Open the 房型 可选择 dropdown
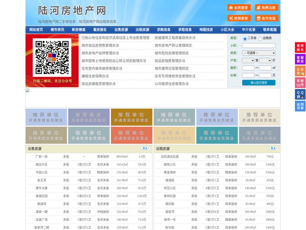 259,53
